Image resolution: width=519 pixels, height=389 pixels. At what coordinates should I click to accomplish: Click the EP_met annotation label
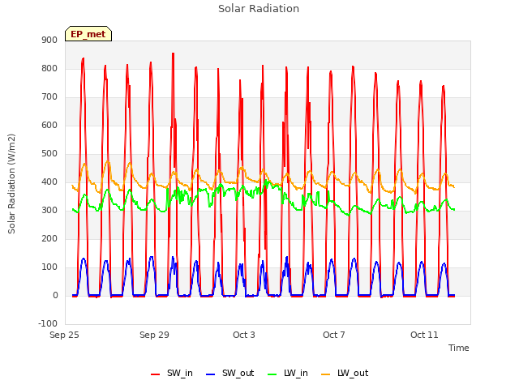point(88,34)
